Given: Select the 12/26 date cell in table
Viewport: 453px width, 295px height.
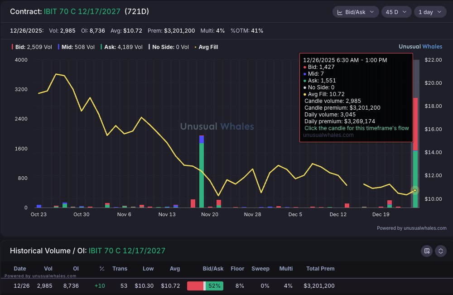Looking at the screenshot, I should coord(22,286).
